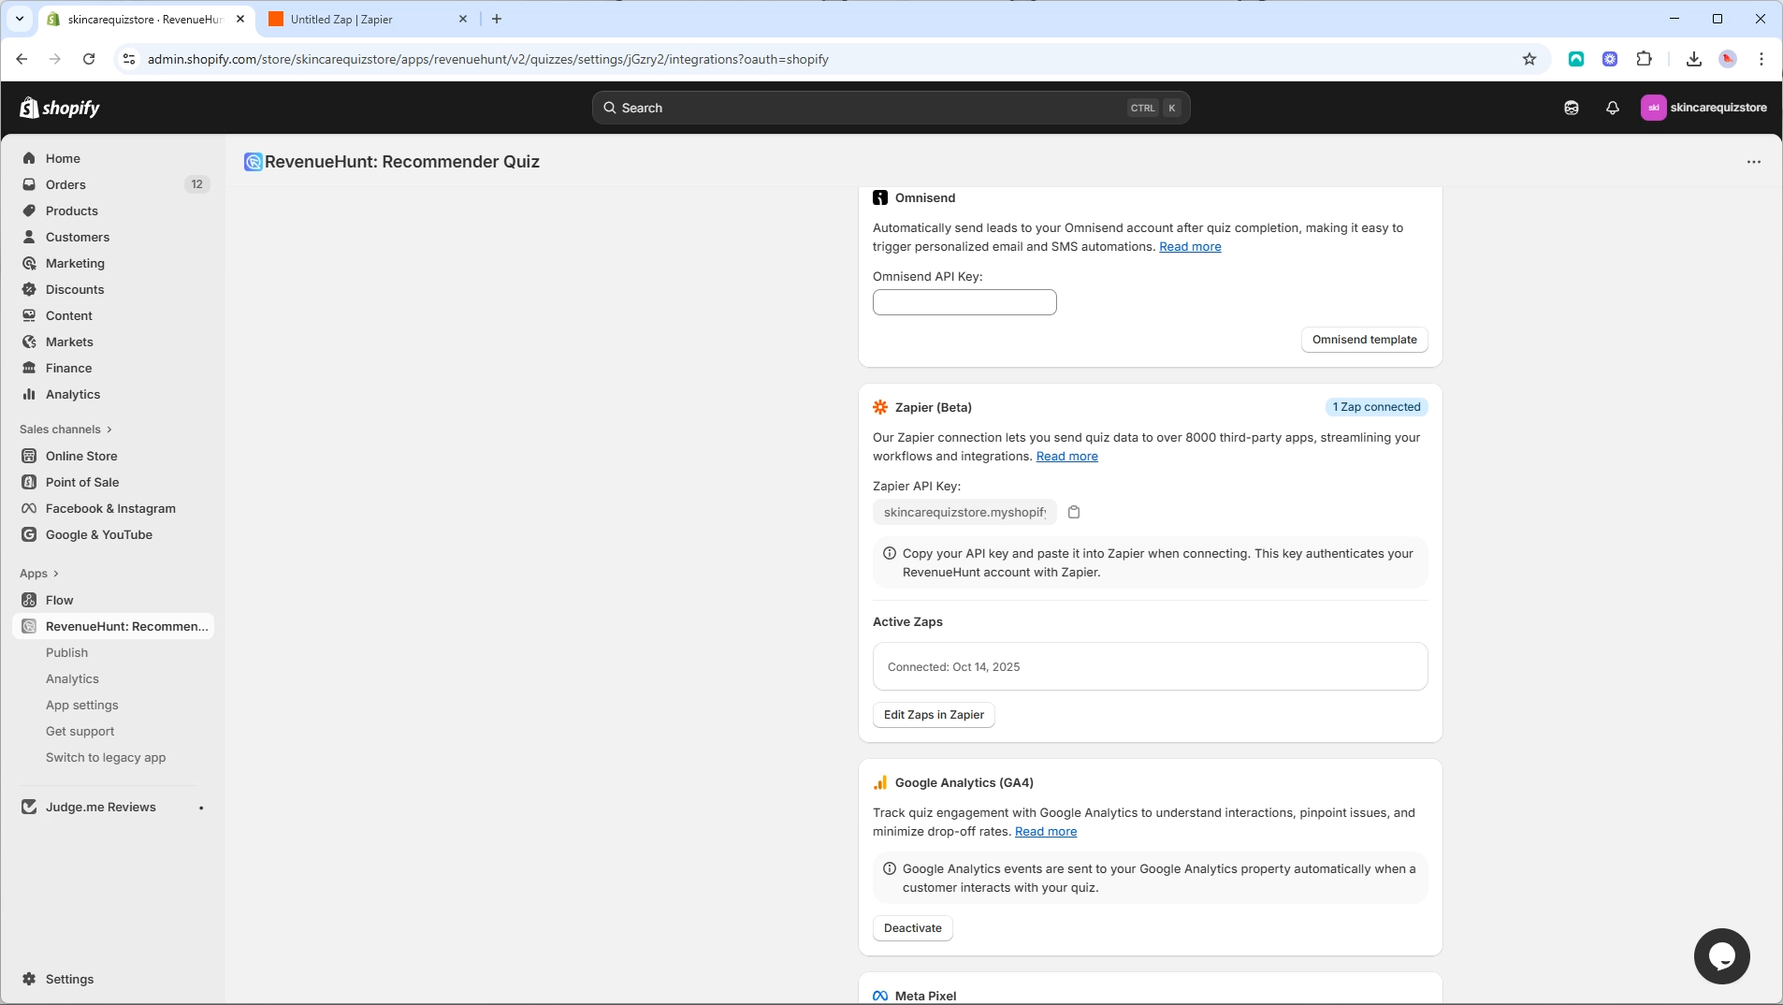Open Analytics from the sidebar

(x=73, y=394)
